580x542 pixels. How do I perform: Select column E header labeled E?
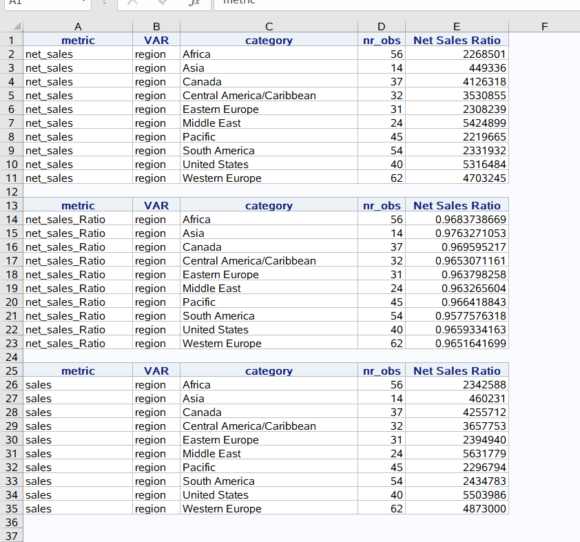[457, 26]
